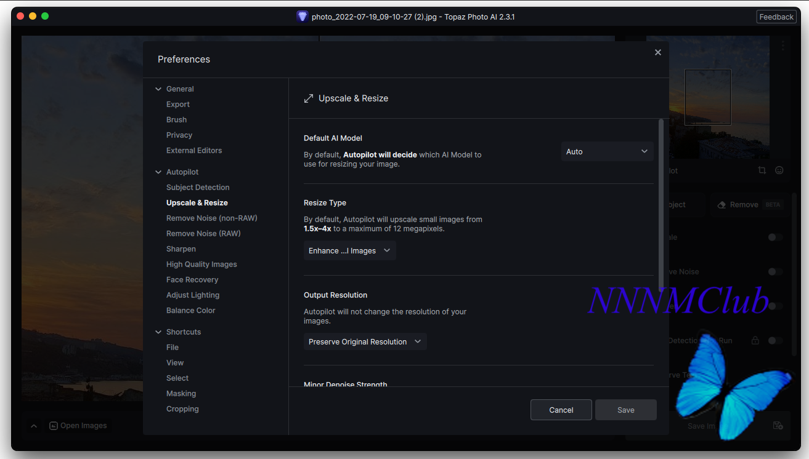
Task: Click the face smiley icon under the preview
Action: coord(779,170)
